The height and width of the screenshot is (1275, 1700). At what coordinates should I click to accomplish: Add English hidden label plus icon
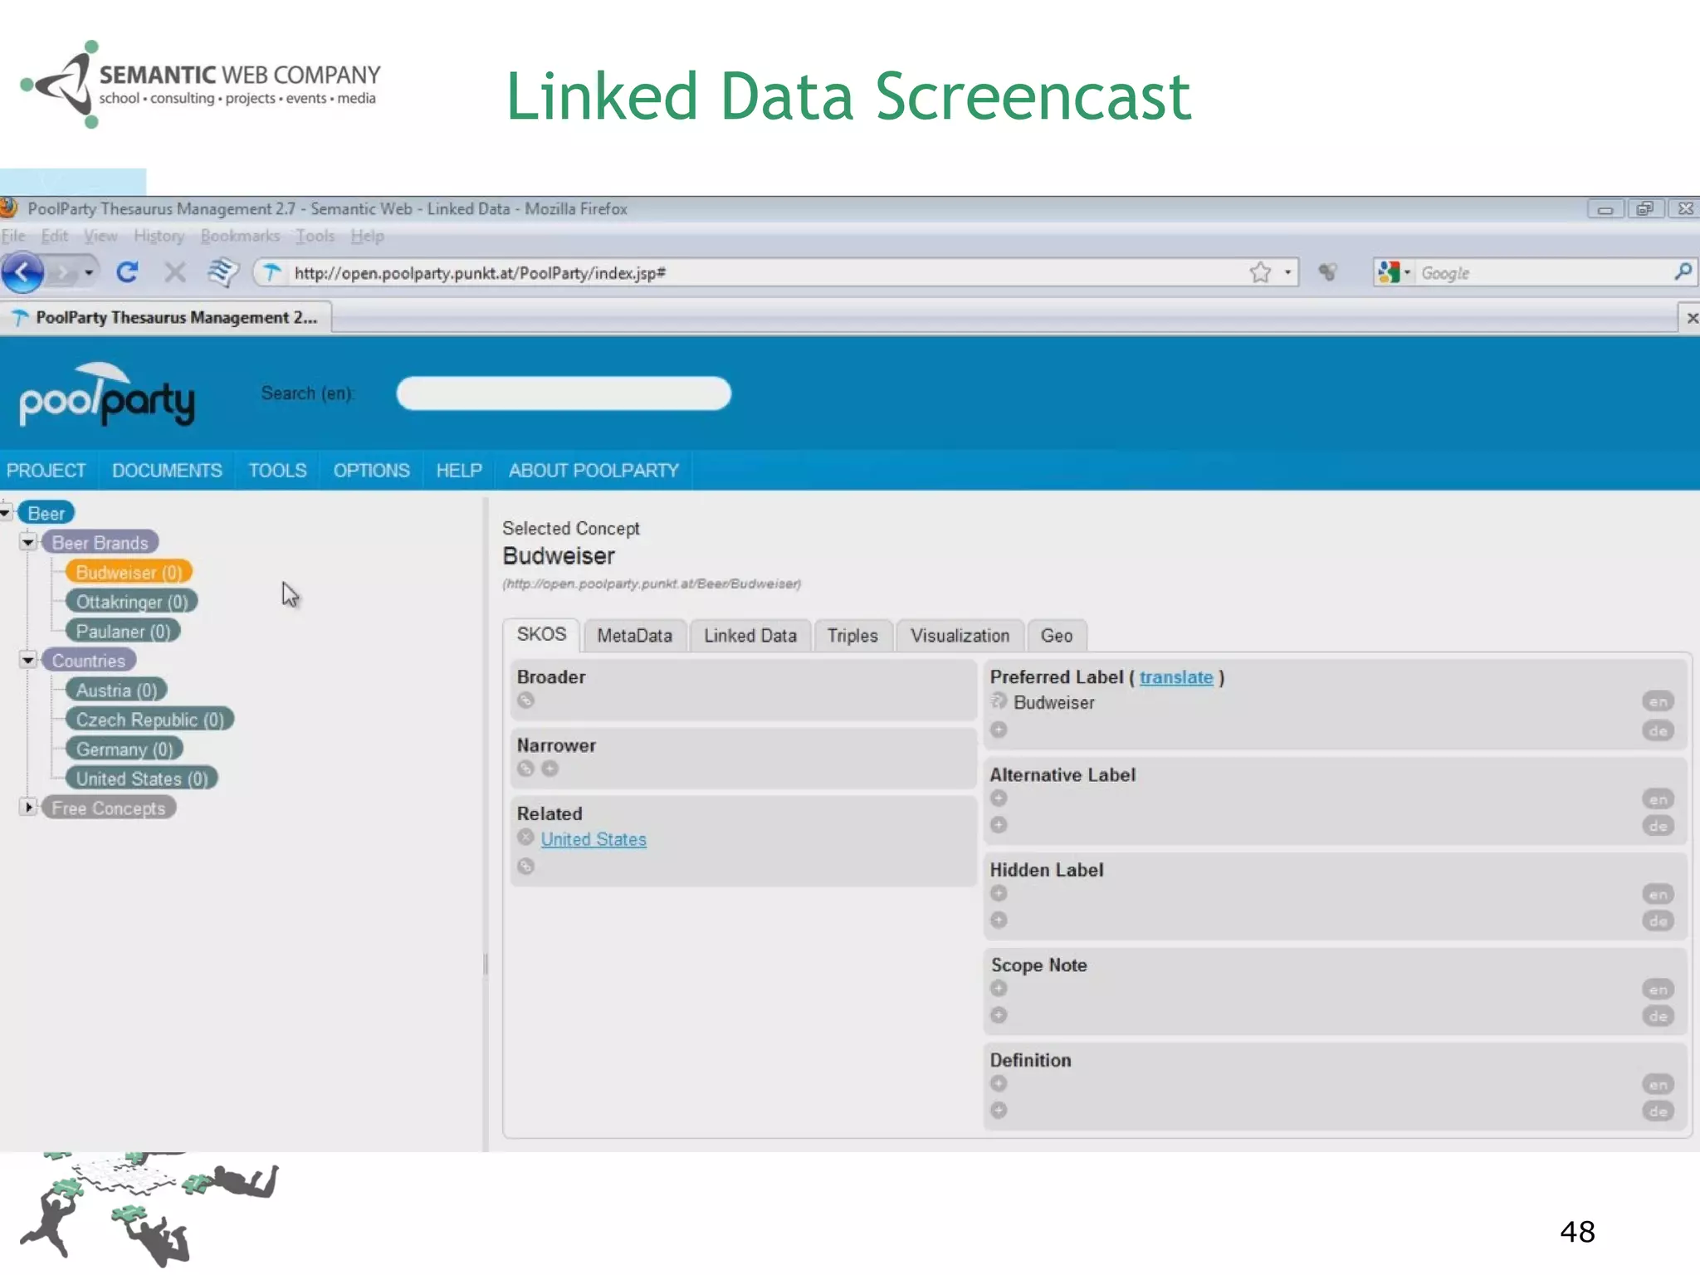click(x=999, y=893)
